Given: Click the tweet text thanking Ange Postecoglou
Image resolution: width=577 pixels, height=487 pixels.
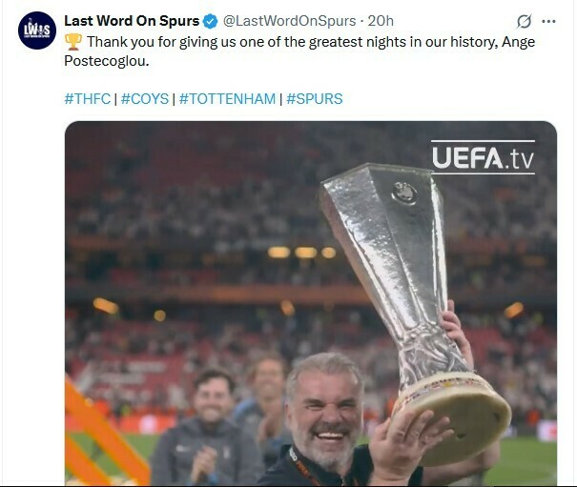Looking at the screenshot, I should point(299,51).
